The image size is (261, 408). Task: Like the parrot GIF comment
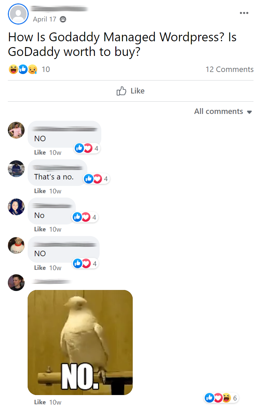(x=40, y=402)
